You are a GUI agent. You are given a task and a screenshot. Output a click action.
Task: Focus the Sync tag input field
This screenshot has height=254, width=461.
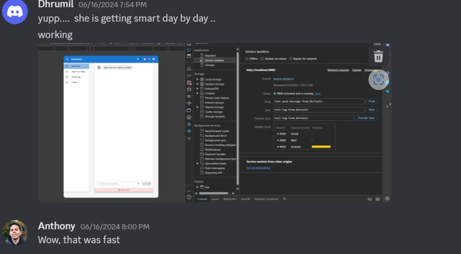319,110
